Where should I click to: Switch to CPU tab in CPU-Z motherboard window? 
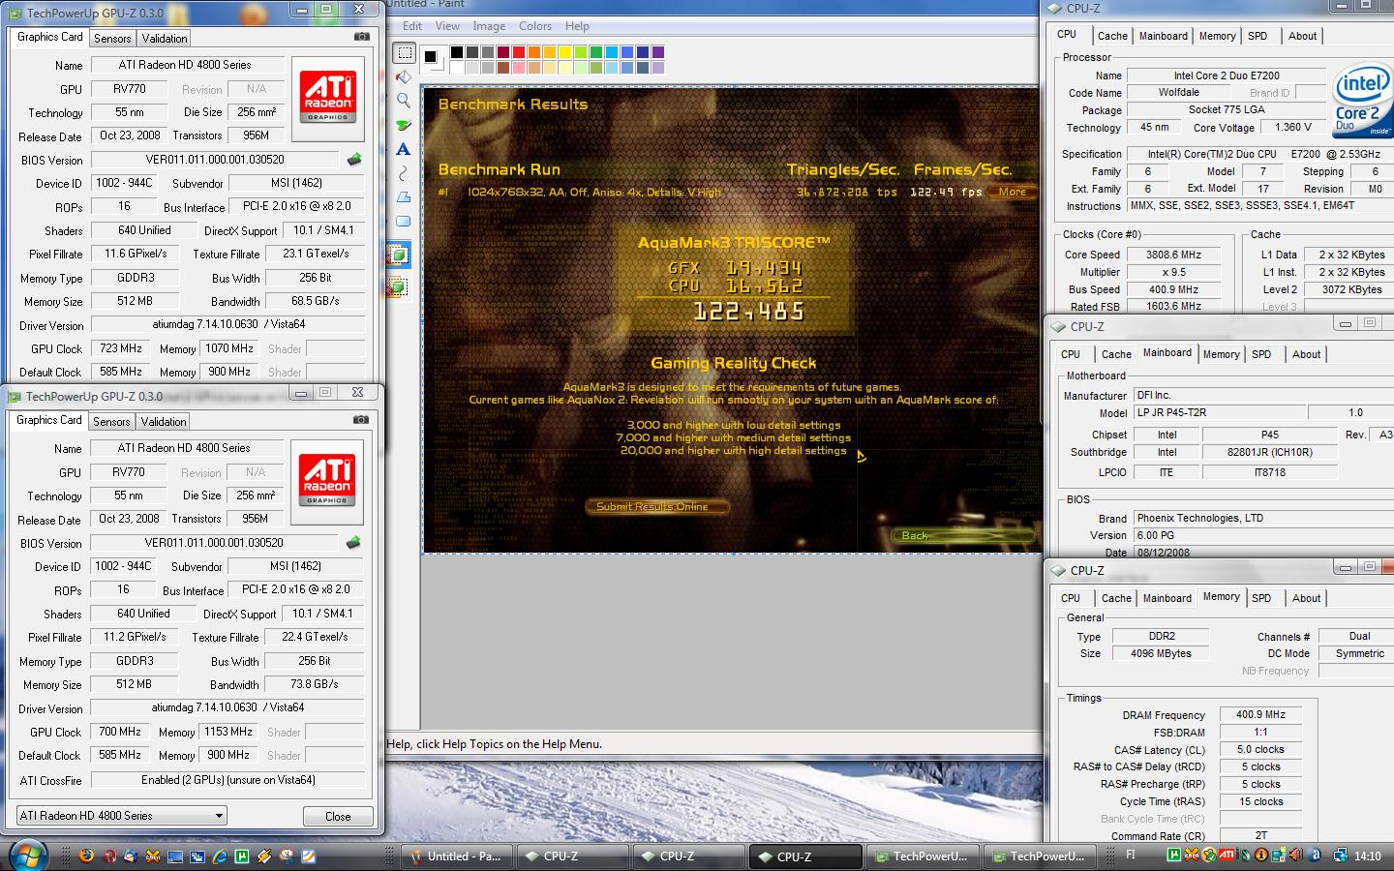(1071, 354)
